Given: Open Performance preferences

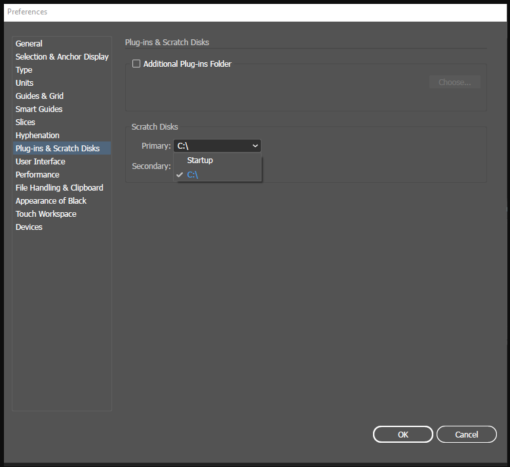Looking at the screenshot, I should 62,174.
